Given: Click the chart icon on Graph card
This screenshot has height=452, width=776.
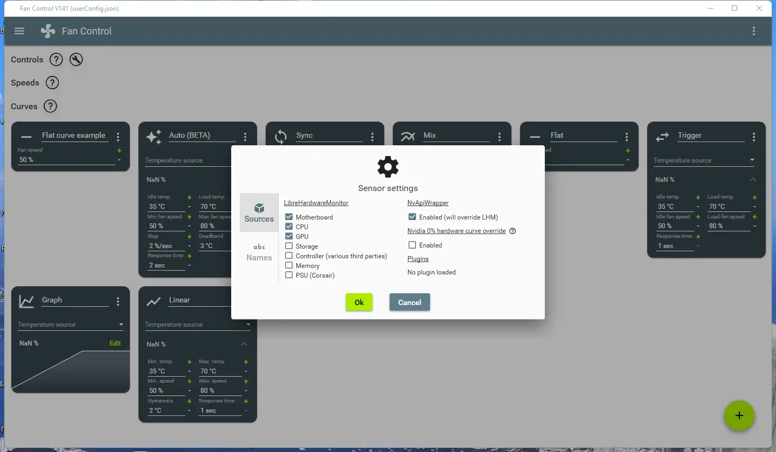Looking at the screenshot, I should point(26,302).
